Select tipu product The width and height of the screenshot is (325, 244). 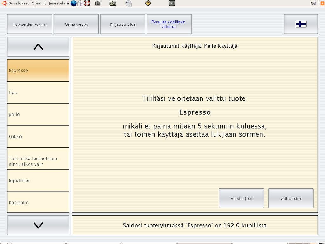[38, 92]
